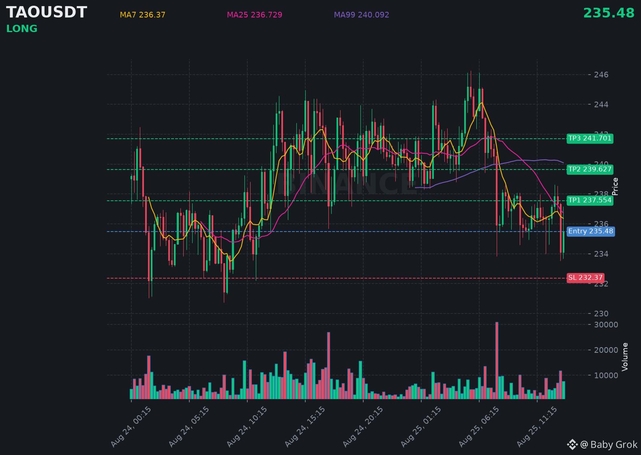Click the 10000 volume axis label
The image size is (641, 455).
click(606, 375)
